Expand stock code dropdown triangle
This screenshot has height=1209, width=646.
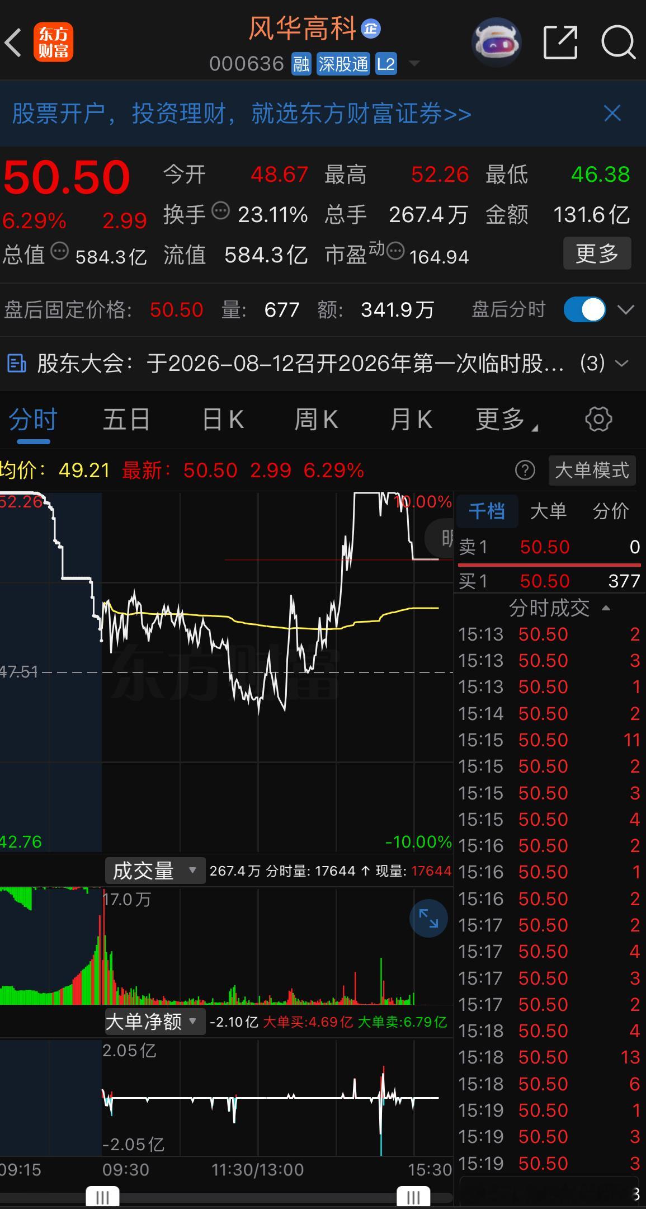(414, 64)
